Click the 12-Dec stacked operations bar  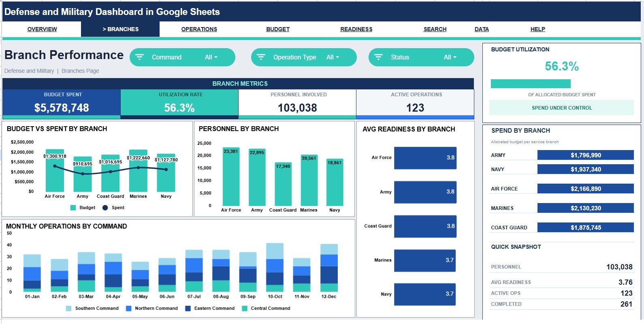[329, 268]
